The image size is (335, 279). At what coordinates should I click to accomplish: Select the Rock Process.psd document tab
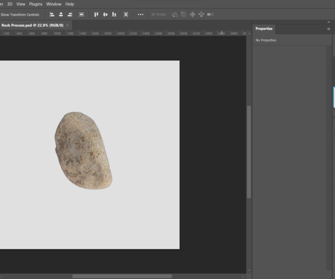click(32, 25)
